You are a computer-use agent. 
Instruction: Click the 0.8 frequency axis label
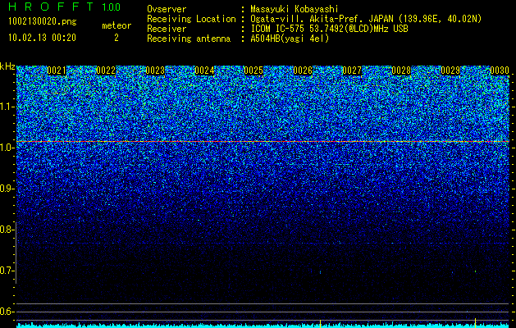point(6,230)
